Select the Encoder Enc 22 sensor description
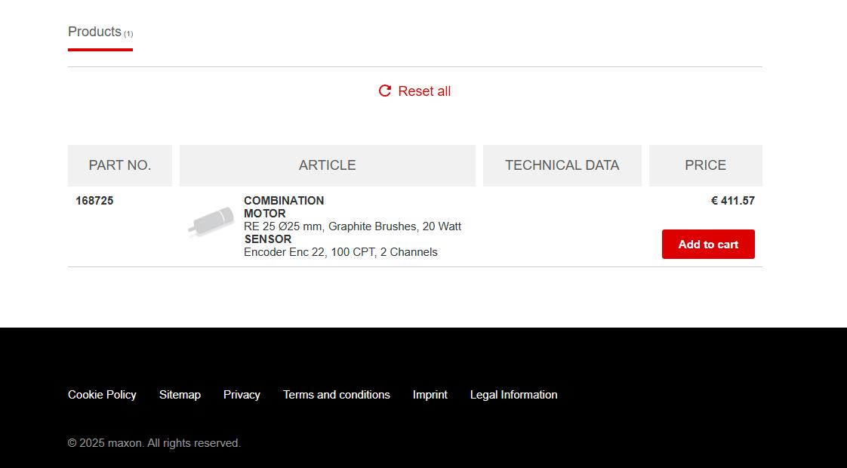The width and height of the screenshot is (847, 468). click(340, 252)
